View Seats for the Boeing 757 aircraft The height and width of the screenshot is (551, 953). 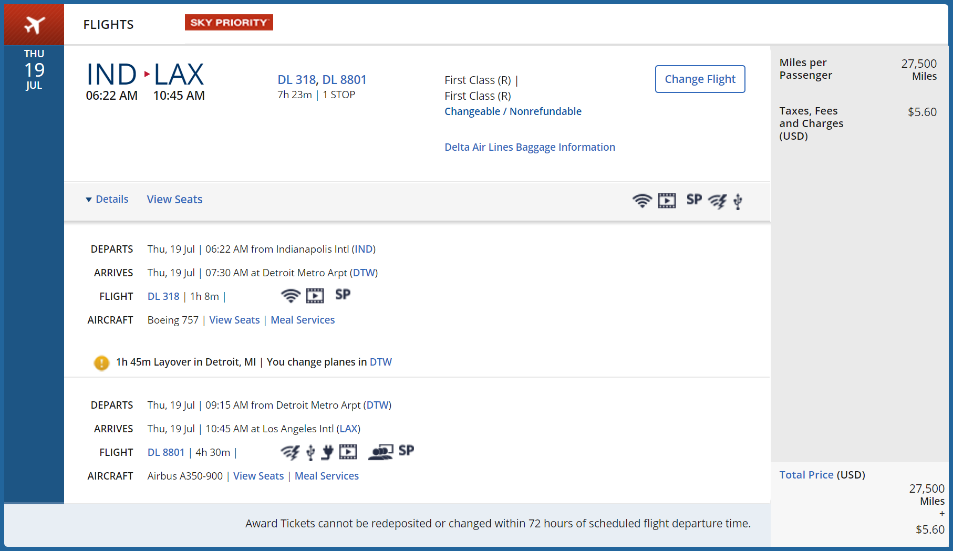[x=234, y=320]
